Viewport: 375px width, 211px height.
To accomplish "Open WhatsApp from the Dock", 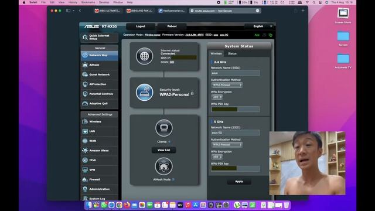I will pos(104,205).
